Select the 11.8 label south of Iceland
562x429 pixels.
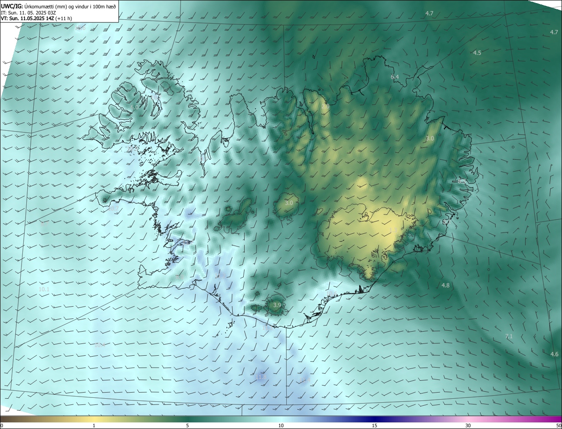point(260,377)
